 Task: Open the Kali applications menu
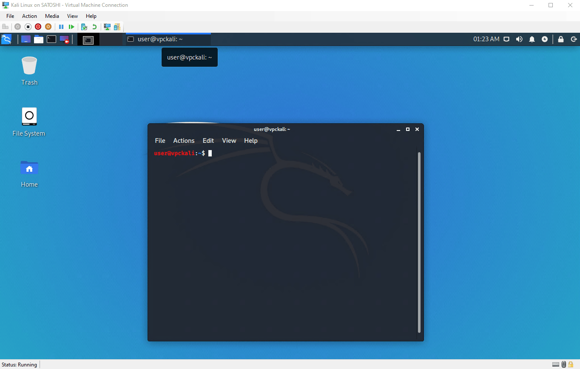point(6,39)
